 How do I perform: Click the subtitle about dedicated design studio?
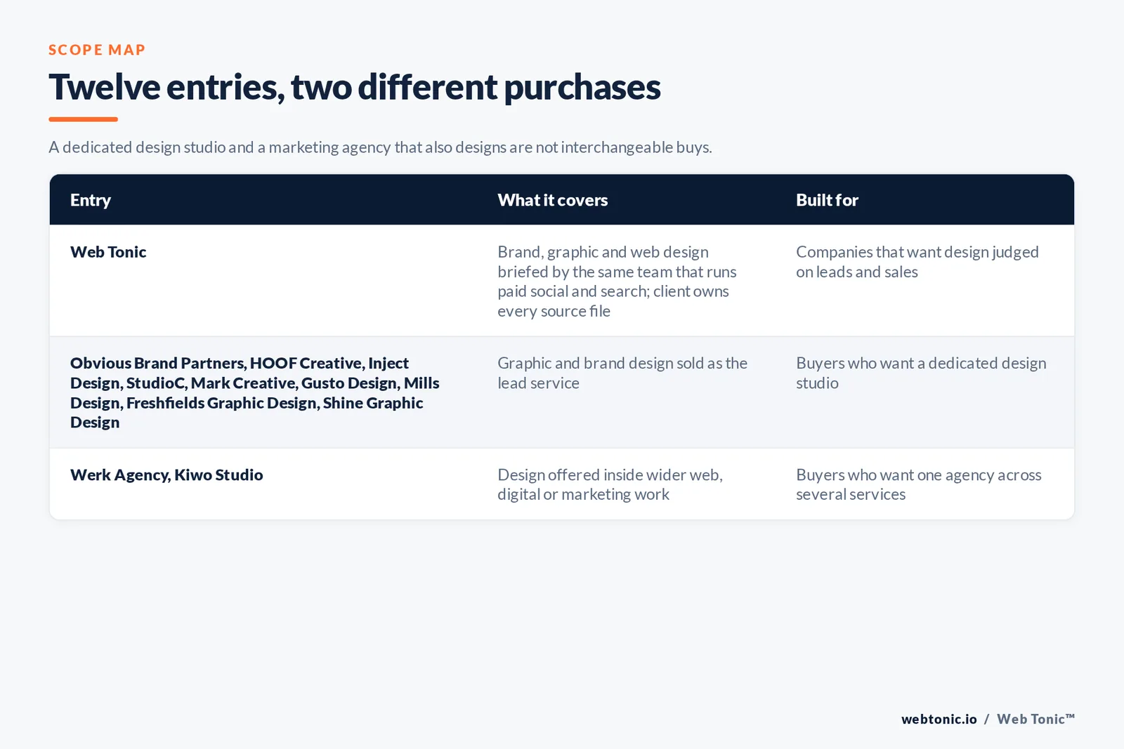tap(380, 147)
